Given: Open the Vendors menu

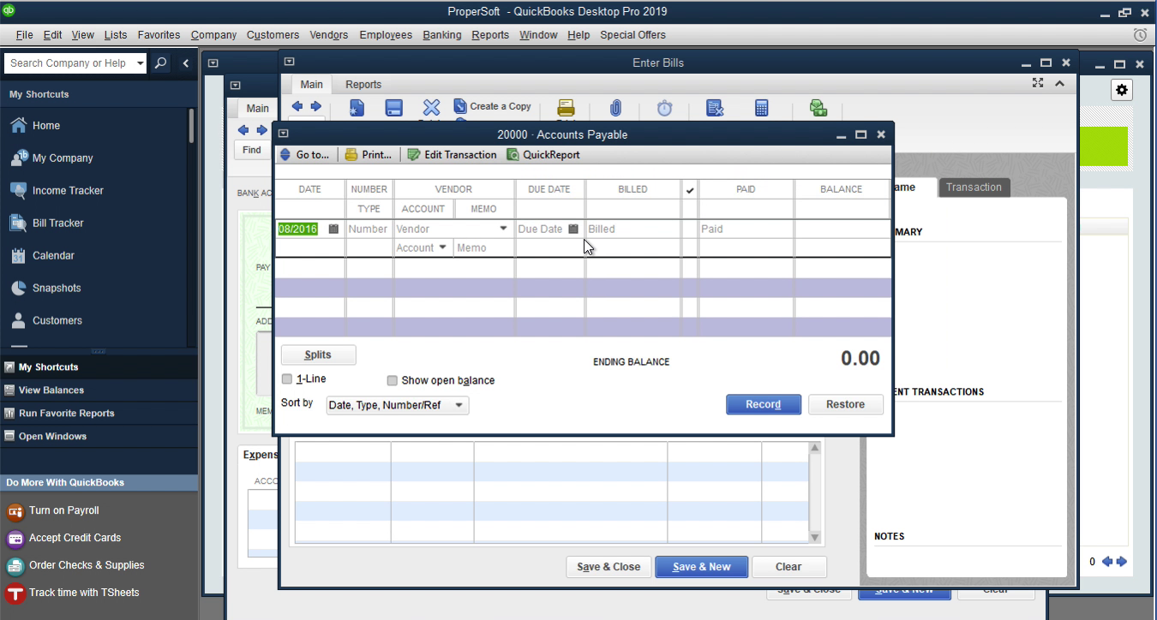Looking at the screenshot, I should [x=329, y=35].
